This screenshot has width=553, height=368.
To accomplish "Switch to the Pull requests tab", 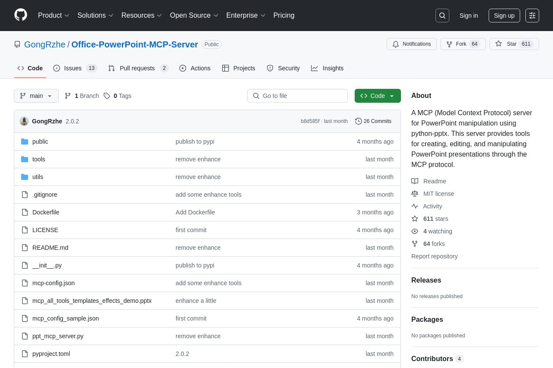I will pos(138,68).
